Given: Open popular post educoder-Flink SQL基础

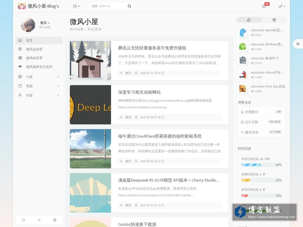Looking at the screenshot, I should click(x=268, y=86).
